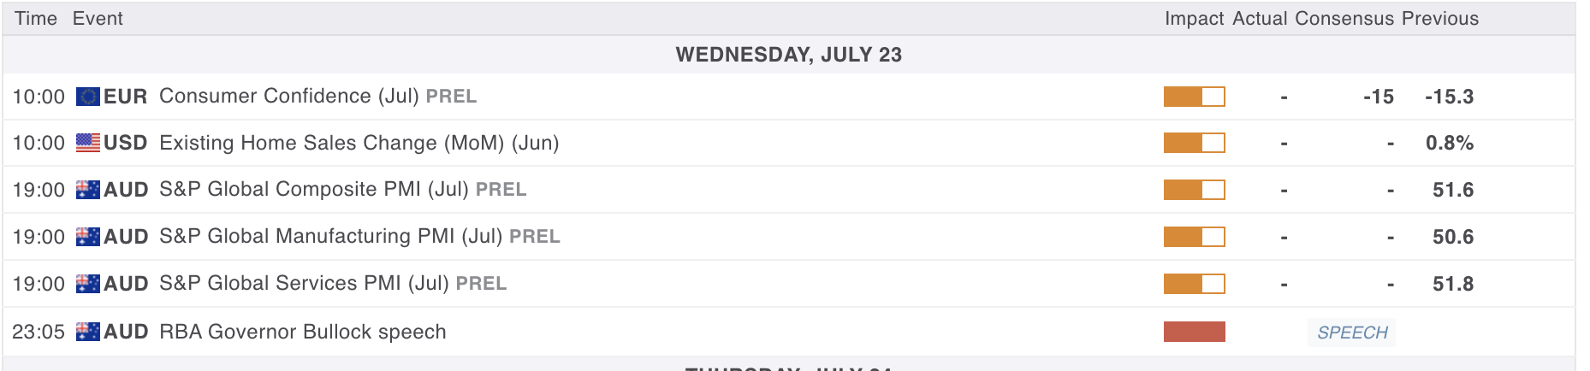Click the EUR flag on Consumer Confidence row
This screenshot has width=1590, height=371.
[x=88, y=97]
